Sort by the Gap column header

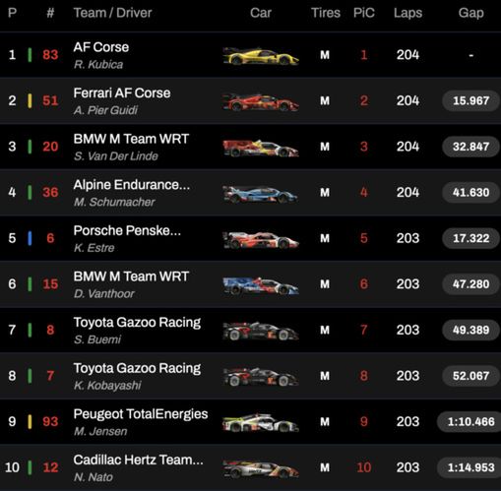click(x=470, y=13)
